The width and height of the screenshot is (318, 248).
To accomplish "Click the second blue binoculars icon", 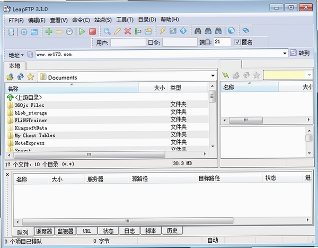I will point(208,31).
